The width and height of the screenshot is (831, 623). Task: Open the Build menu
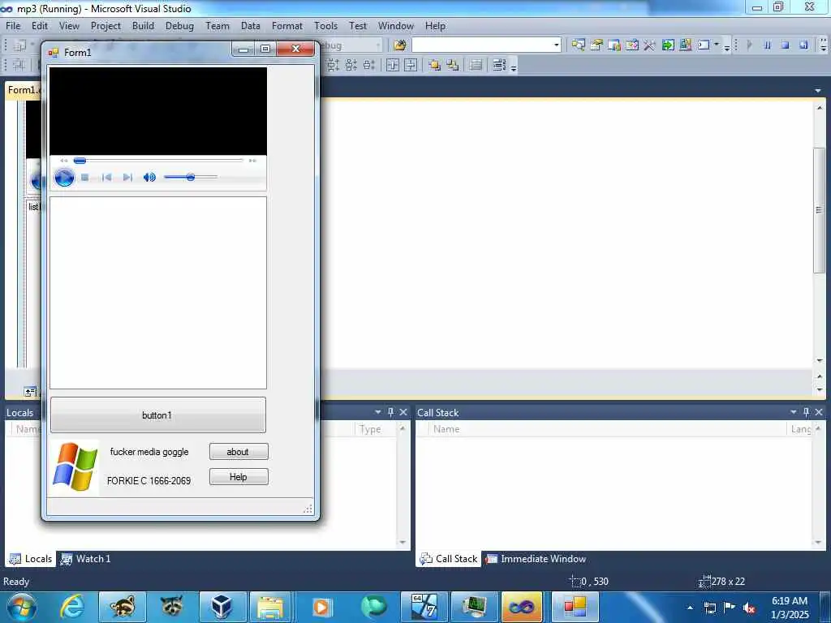click(143, 25)
